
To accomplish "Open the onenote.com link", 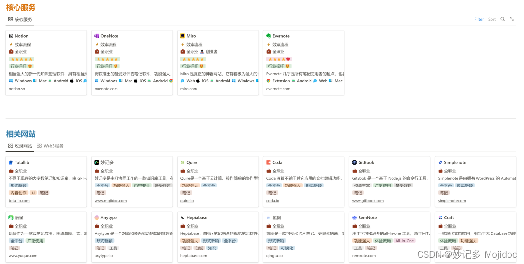I will click(x=106, y=89).
